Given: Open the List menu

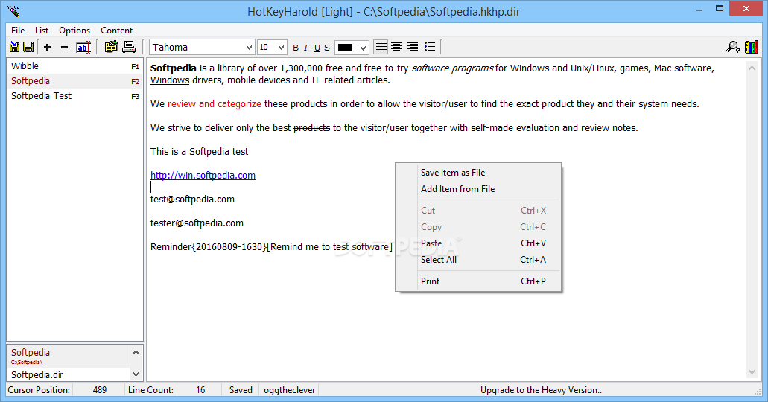Looking at the screenshot, I should coord(42,31).
